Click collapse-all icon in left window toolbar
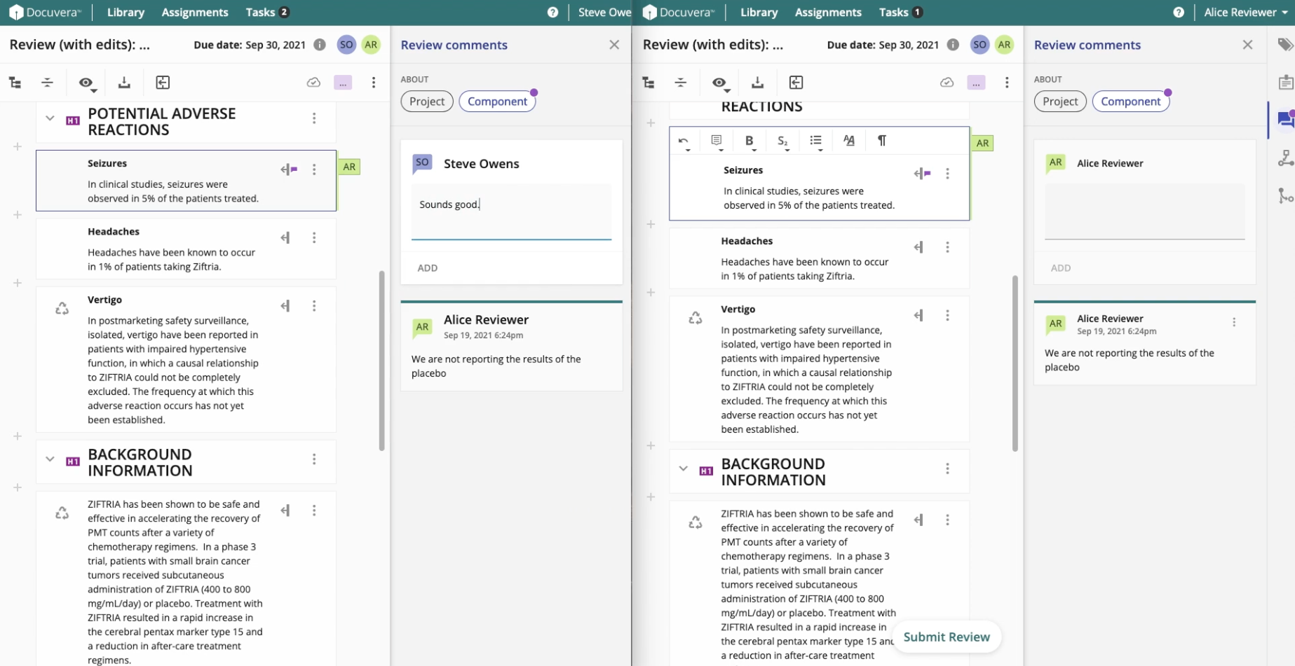The width and height of the screenshot is (1295, 666). (47, 83)
